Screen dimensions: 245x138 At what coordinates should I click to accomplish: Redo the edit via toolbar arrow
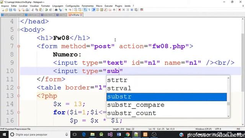click(x=51, y=10)
